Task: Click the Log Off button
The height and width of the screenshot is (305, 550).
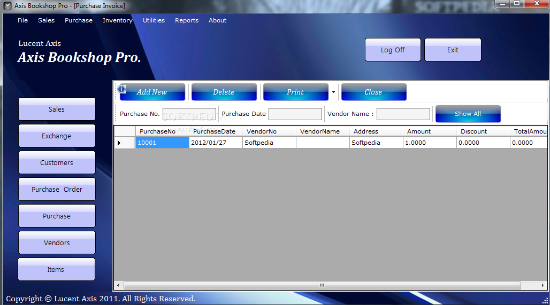Action: pos(393,50)
